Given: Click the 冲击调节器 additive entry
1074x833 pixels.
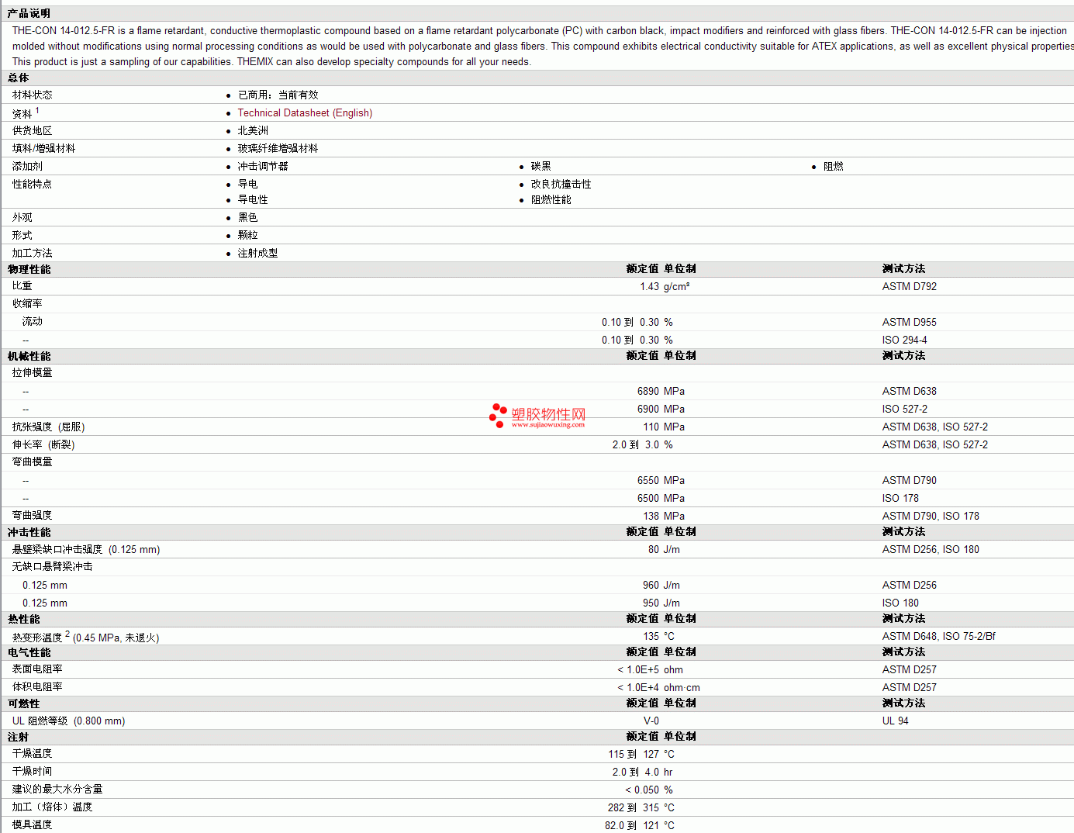Looking at the screenshot, I should (x=263, y=167).
